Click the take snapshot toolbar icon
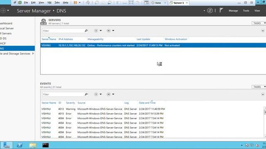 tap(97, 2)
